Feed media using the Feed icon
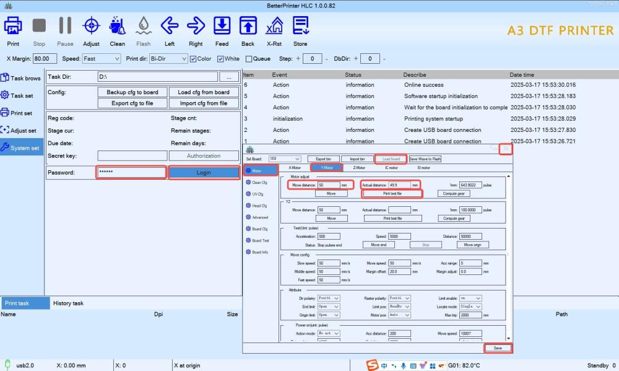Viewport: 619px width, 371px height. coord(222,25)
